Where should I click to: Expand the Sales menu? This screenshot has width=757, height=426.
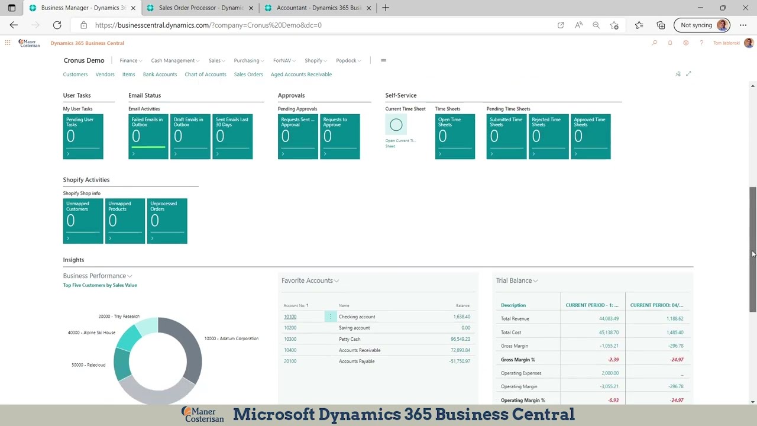(216, 60)
